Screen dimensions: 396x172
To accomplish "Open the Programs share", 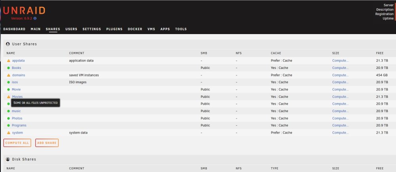I will (19, 126).
